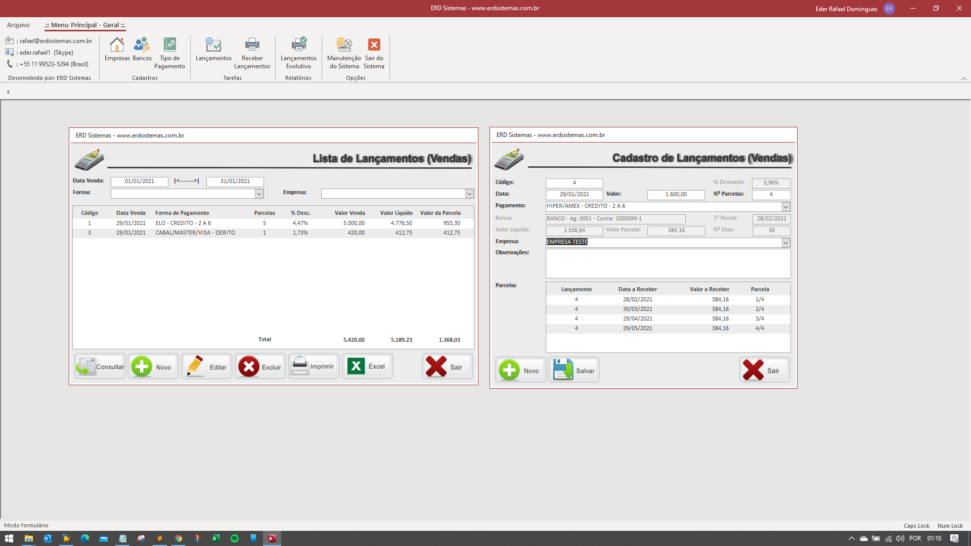Open Lançamentos task icon
971x546 pixels.
(213, 50)
